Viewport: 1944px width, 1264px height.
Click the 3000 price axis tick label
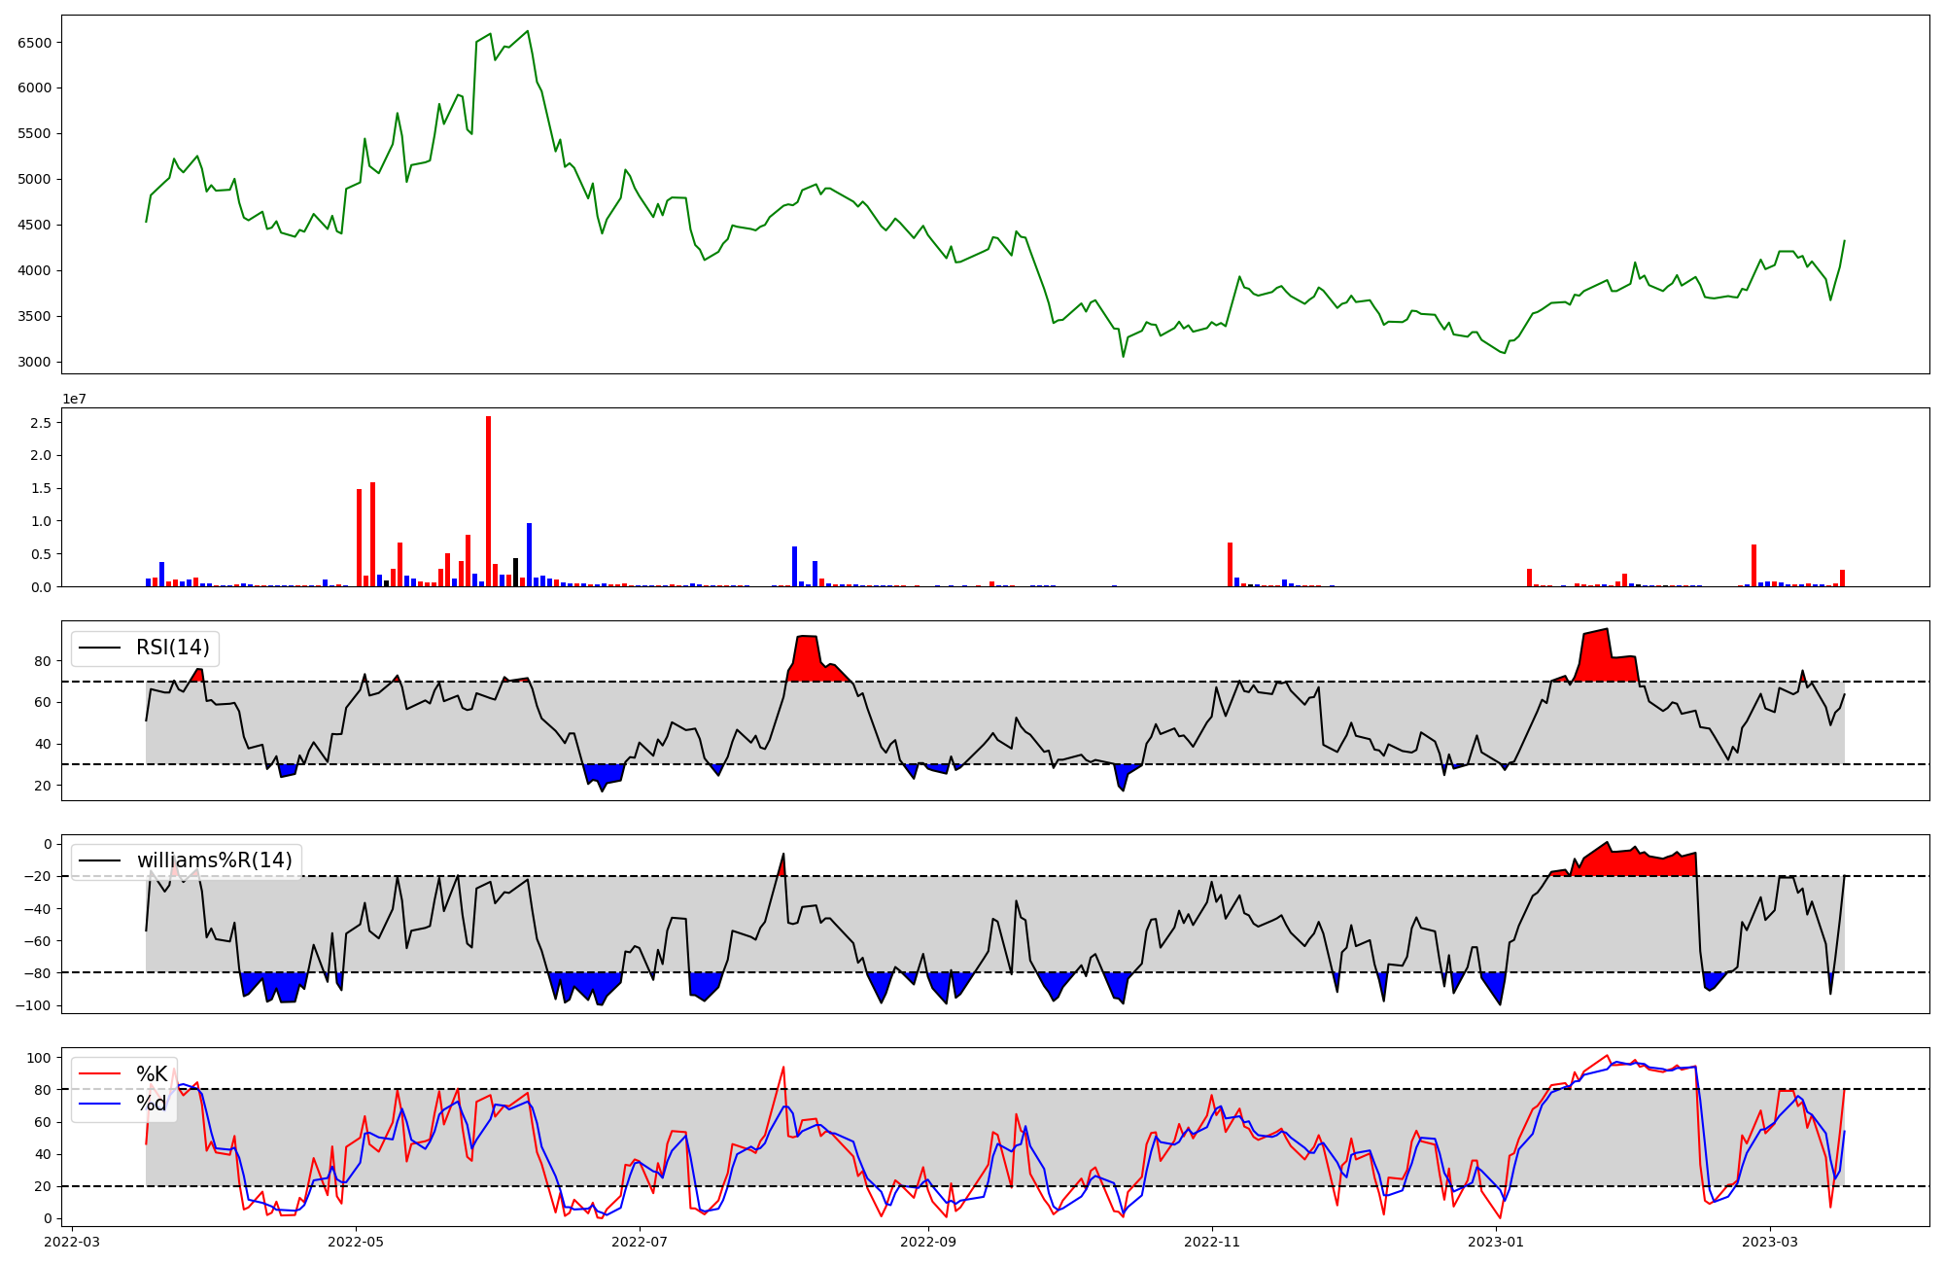[34, 363]
